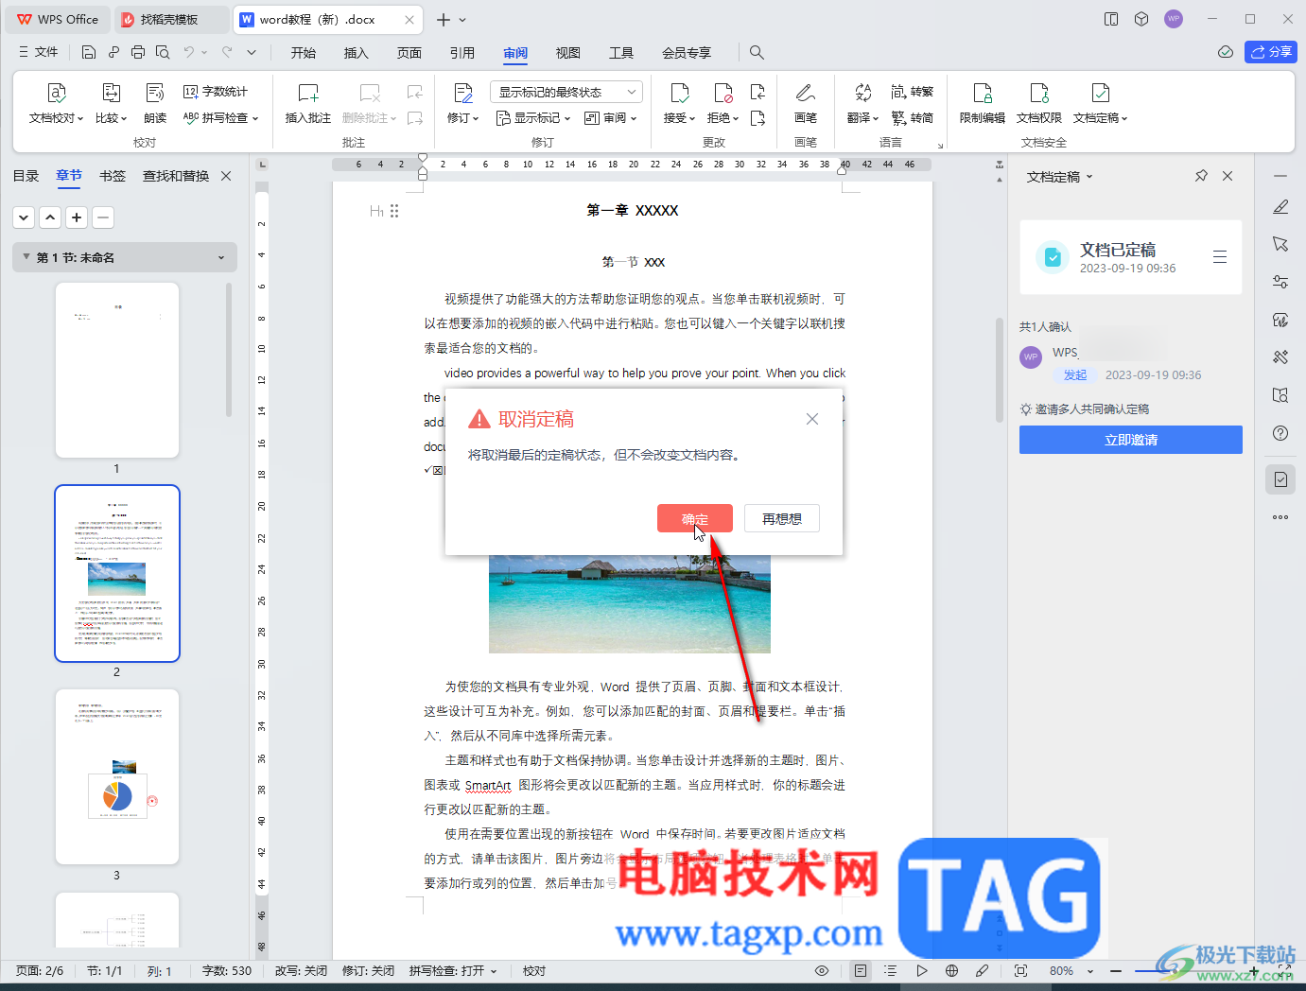1306x991 pixels.
Task: Click the 立即邀请 invite button
Action: [1131, 440]
